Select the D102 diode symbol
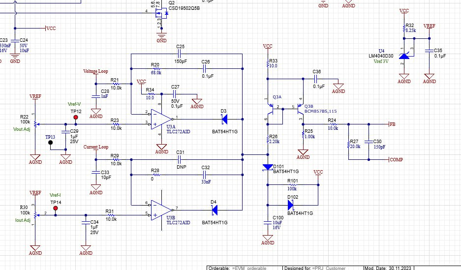The width and height of the screenshot is (461, 270). (290, 205)
